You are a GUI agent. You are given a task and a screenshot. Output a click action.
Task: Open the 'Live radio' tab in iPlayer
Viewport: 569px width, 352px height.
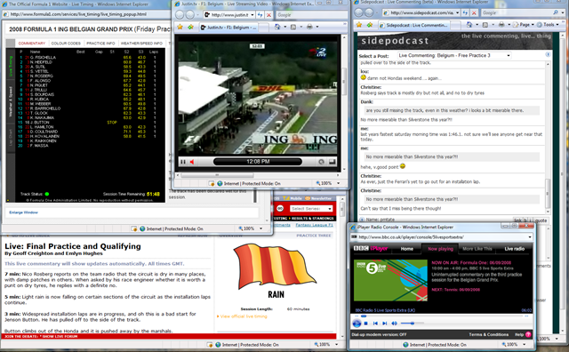coord(514,249)
